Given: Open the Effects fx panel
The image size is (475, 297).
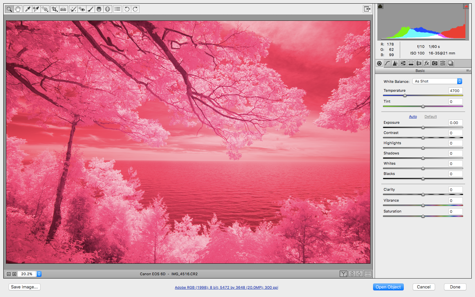Looking at the screenshot, I should [x=427, y=63].
